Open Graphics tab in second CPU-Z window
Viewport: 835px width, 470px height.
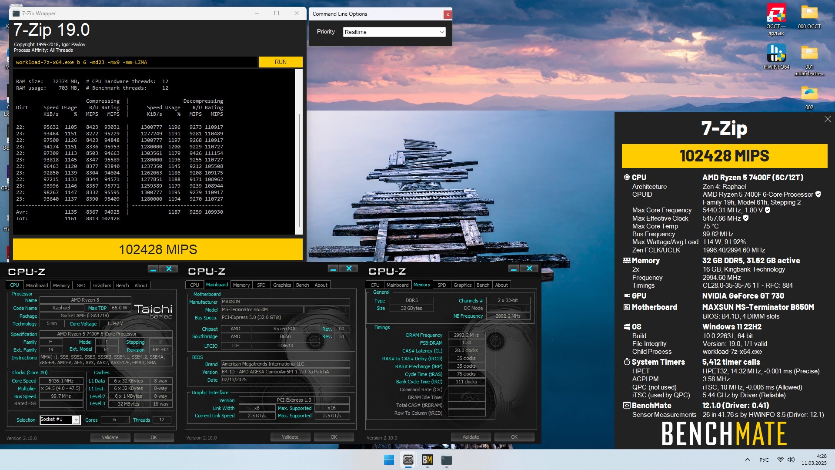[282, 285]
